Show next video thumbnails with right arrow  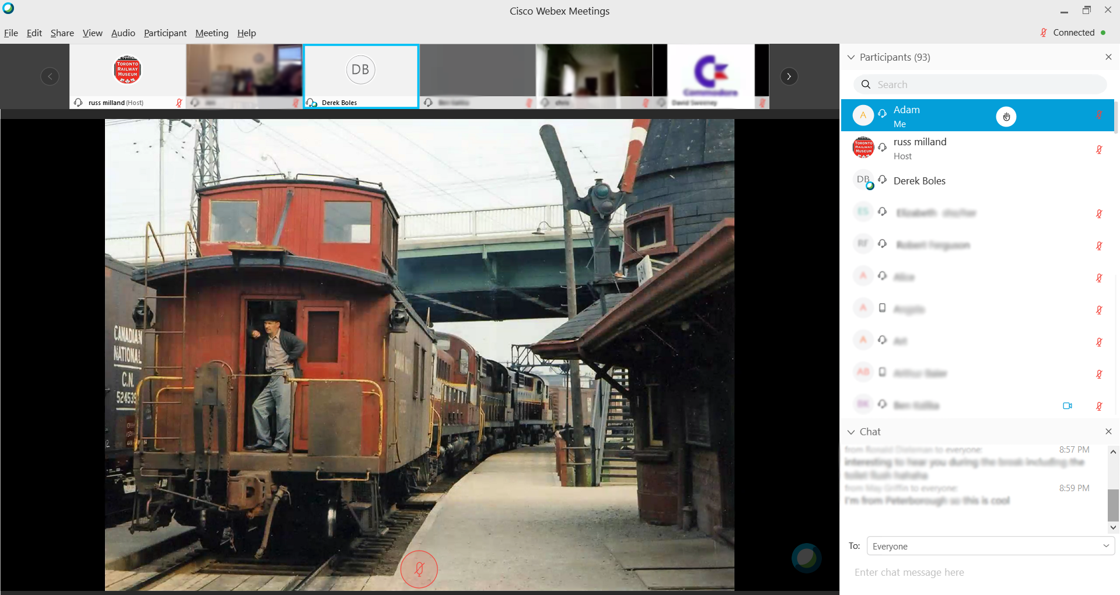tap(789, 76)
